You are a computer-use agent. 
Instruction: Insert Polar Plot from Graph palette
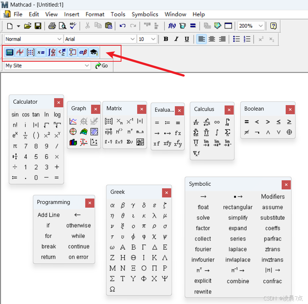pos(73,131)
